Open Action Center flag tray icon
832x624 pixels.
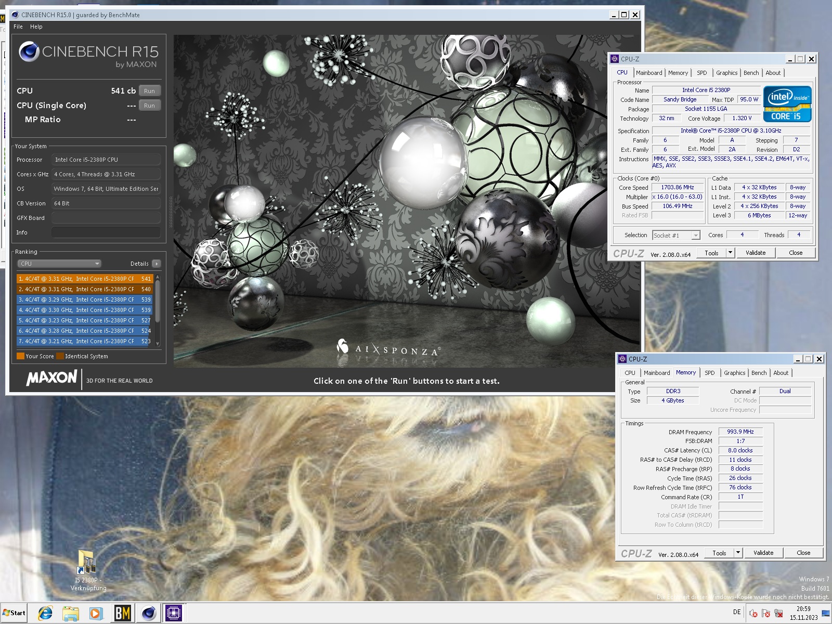(766, 613)
